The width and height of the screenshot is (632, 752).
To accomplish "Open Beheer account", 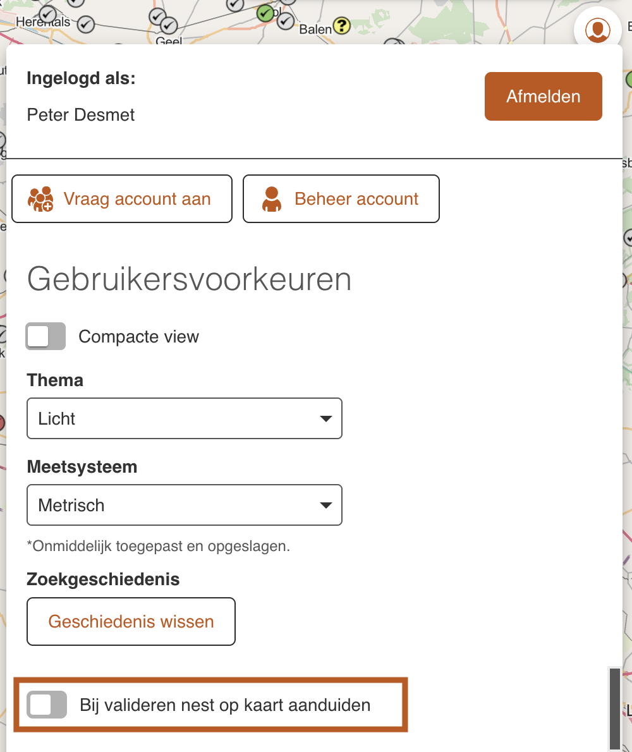I will point(341,198).
